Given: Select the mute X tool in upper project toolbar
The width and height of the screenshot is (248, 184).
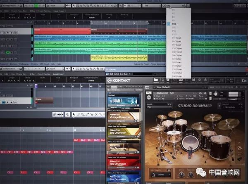Looking at the screenshot, I should [x=95, y=6].
